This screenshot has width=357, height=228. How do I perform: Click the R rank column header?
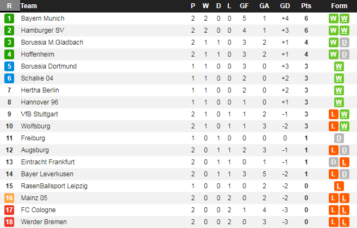[x=9, y=6]
